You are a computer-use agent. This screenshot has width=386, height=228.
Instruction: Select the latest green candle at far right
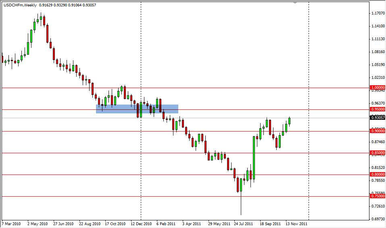pyautogui.click(x=290, y=121)
